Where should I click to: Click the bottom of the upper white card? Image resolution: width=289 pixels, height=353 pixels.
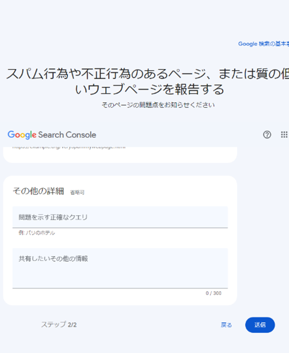tap(120, 158)
